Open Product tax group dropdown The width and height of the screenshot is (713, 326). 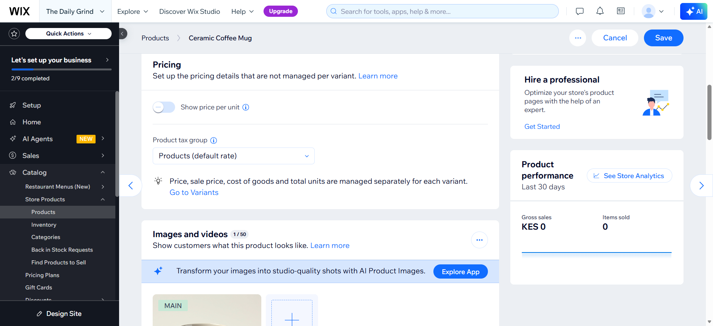pos(234,156)
